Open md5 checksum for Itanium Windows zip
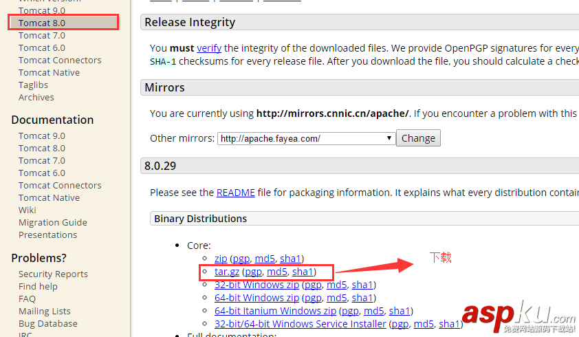The width and height of the screenshot is (579, 337). point(374,311)
